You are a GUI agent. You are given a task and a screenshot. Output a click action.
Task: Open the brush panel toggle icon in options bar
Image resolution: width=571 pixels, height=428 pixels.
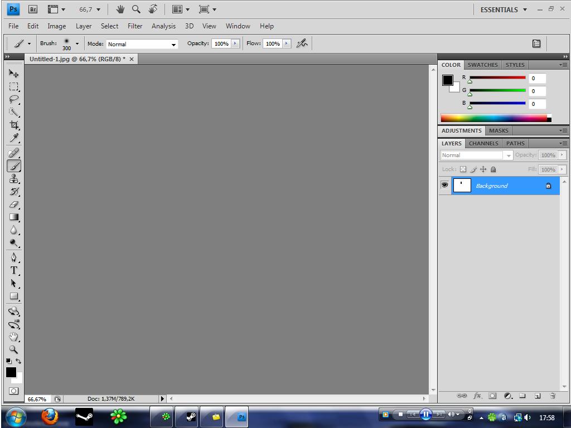536,43
